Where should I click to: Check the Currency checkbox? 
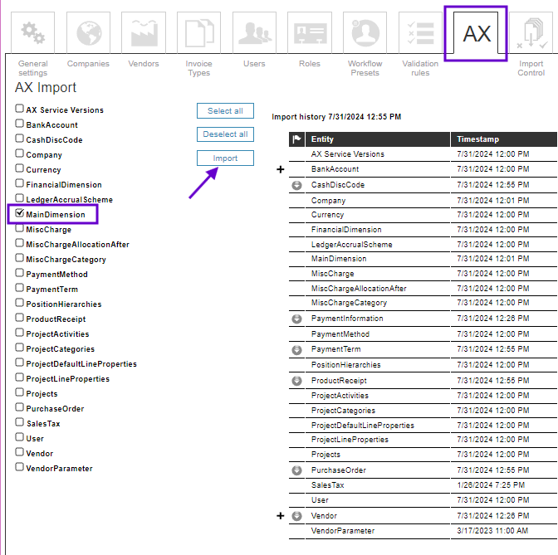[20, 168]
